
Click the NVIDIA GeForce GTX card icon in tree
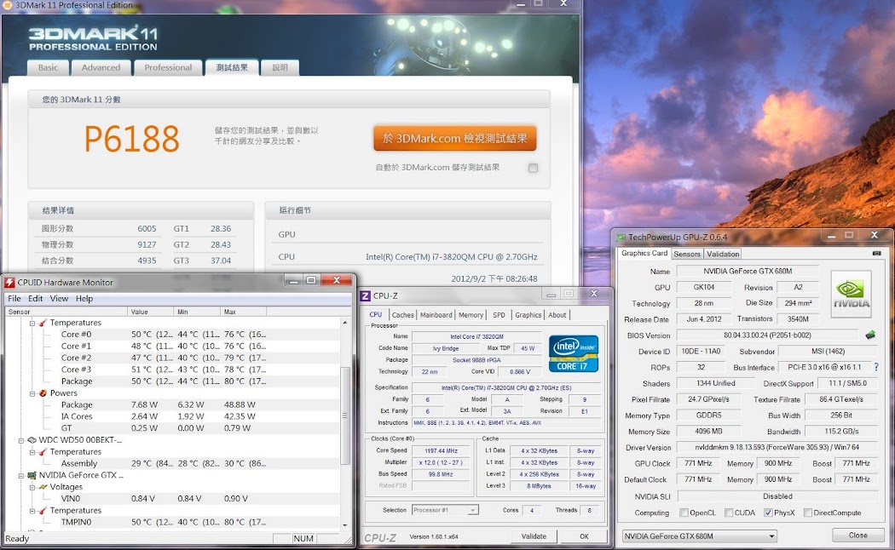click(32, 475)
